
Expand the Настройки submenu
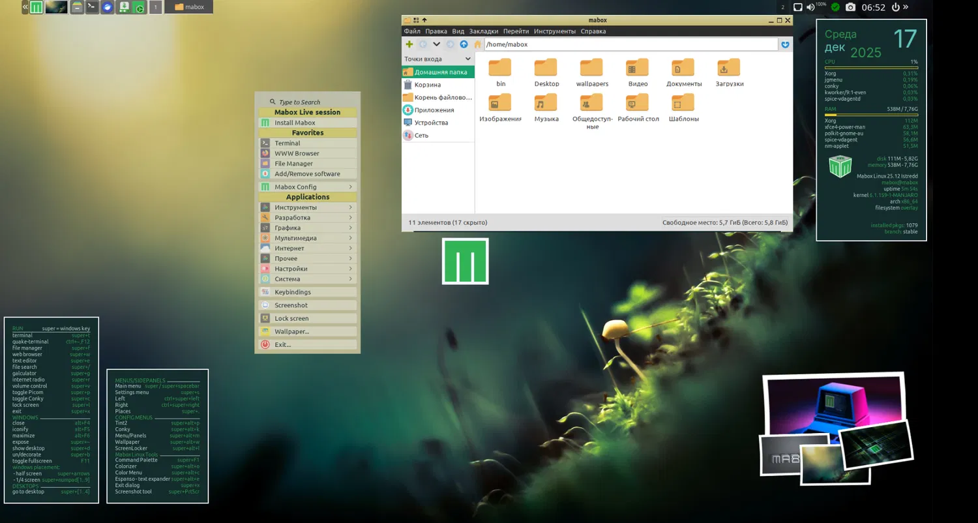308,269
